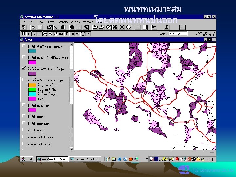
Task: Click the cyan geology legend swatch
Action: pyautogui.click(x=32, y=94)
